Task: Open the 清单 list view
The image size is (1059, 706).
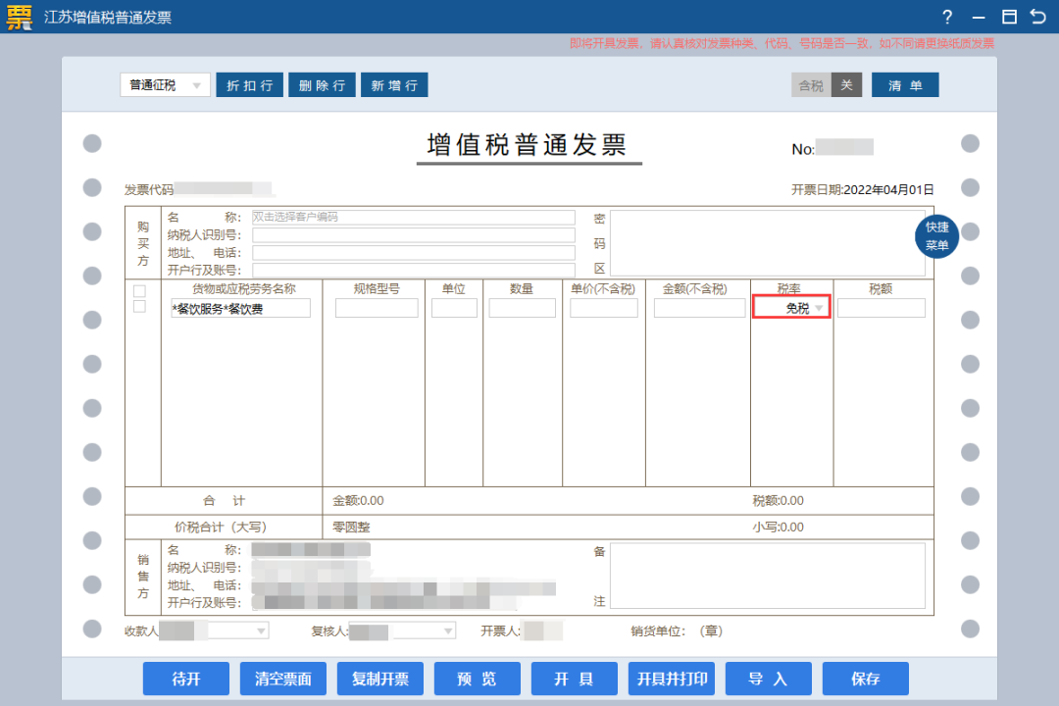Action: (x=904, y=84)
